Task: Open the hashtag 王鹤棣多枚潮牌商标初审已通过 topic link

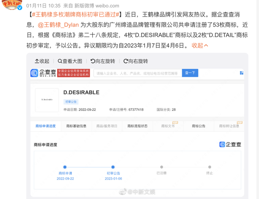Action: pyautogui.click(x=76, y=15)
